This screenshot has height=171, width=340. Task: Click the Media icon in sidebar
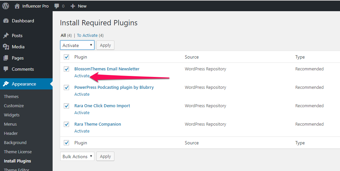pyautogui.click(x=6, y=47)
